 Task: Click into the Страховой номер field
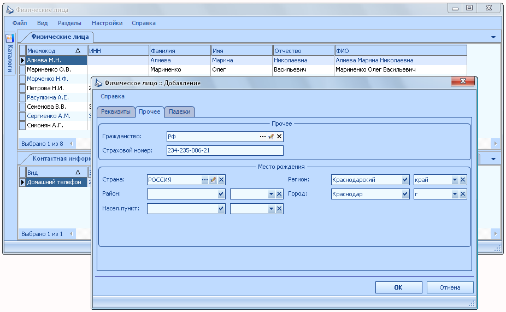pyautogui.click(x=225, y=150)
